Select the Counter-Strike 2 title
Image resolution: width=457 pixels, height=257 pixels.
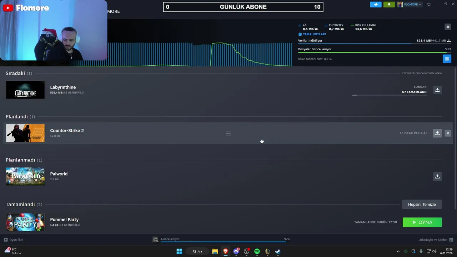click(67, 131)
